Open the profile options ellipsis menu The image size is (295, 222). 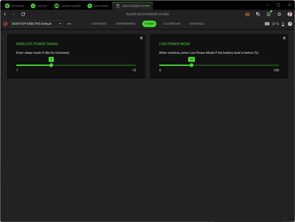click(69, 24)
